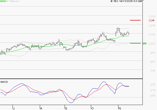Screen dimensions: 157x110
Task: Click the 900 price axis label
Action: [x=153, y=53]
